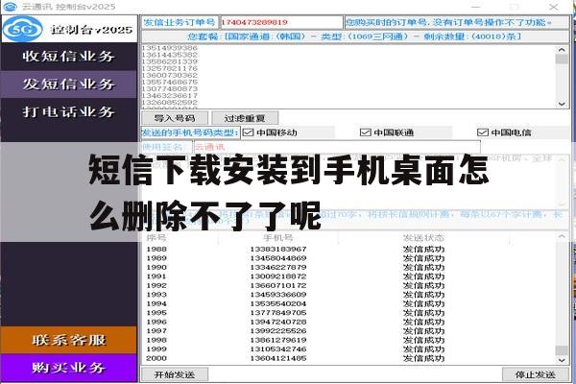
Task: Select phone number 13257821176 in list
Action: pos(169,68)
